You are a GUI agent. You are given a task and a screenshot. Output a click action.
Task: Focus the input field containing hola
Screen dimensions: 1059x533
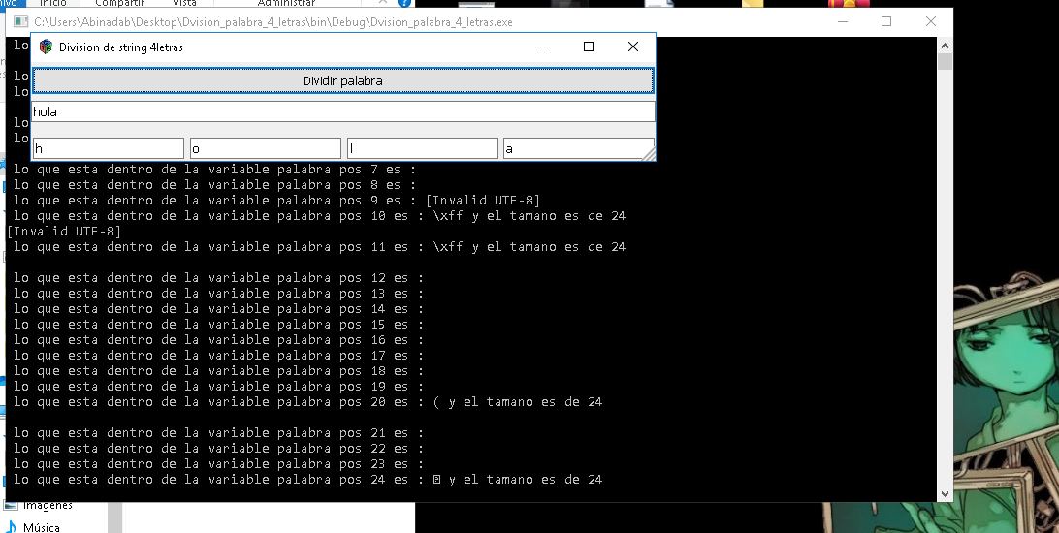pyautogui.click(x=343, y=111)
